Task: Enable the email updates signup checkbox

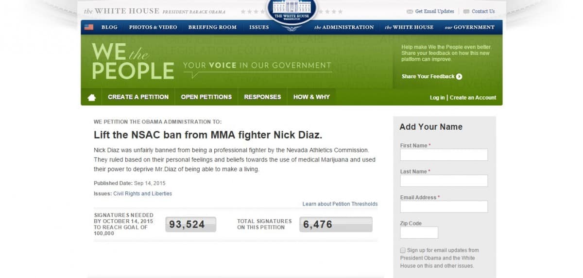Action: click(403, 250)
